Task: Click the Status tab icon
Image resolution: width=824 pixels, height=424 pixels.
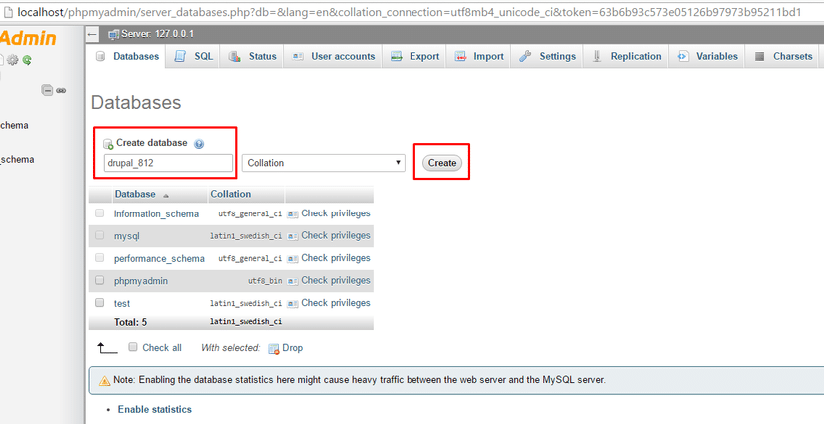Action: click(235, 56)
